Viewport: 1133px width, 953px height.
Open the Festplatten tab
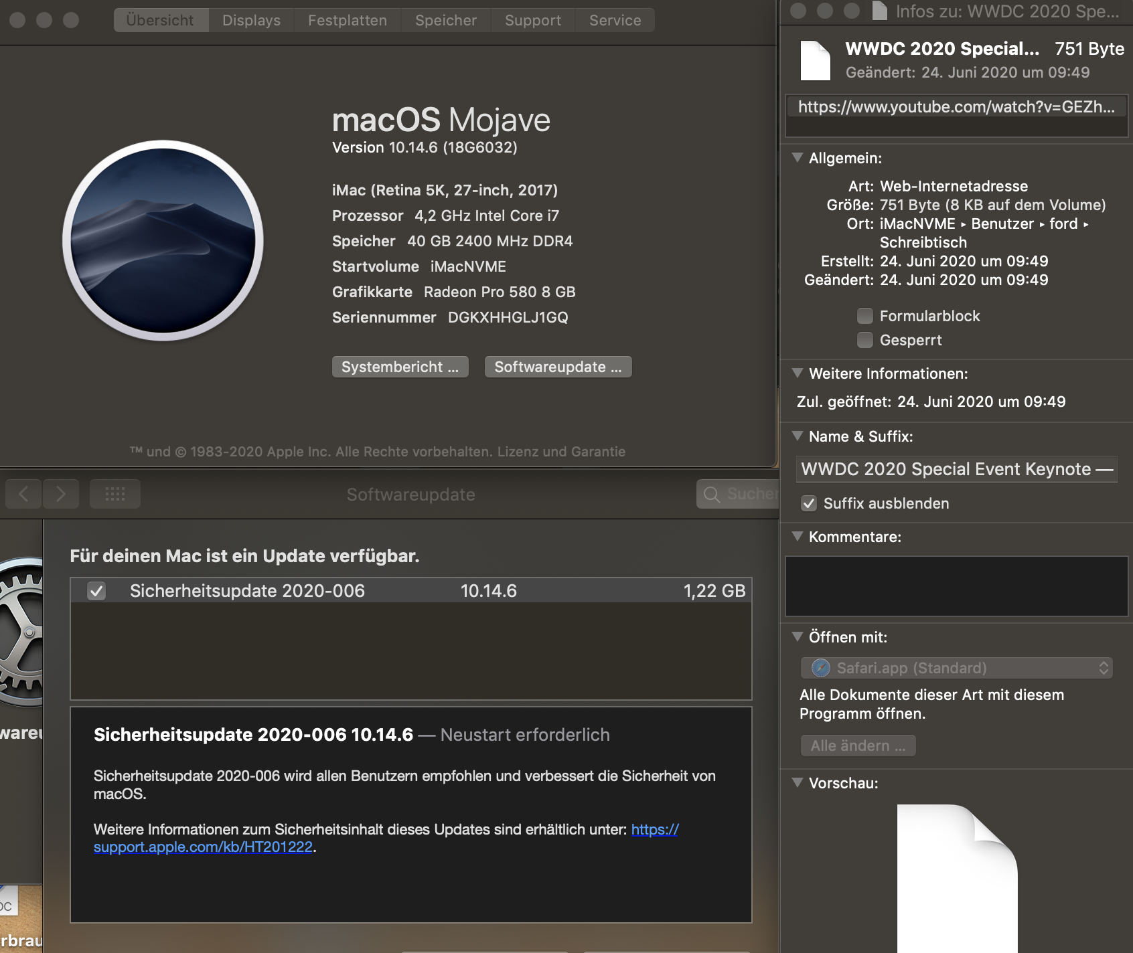click(348, 20)
